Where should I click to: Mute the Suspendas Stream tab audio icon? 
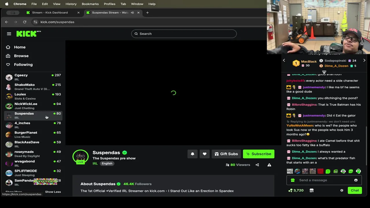[x=132, y=12]
